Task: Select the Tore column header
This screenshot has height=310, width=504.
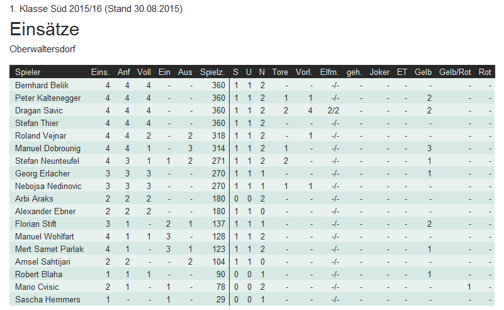Action: 280,72
